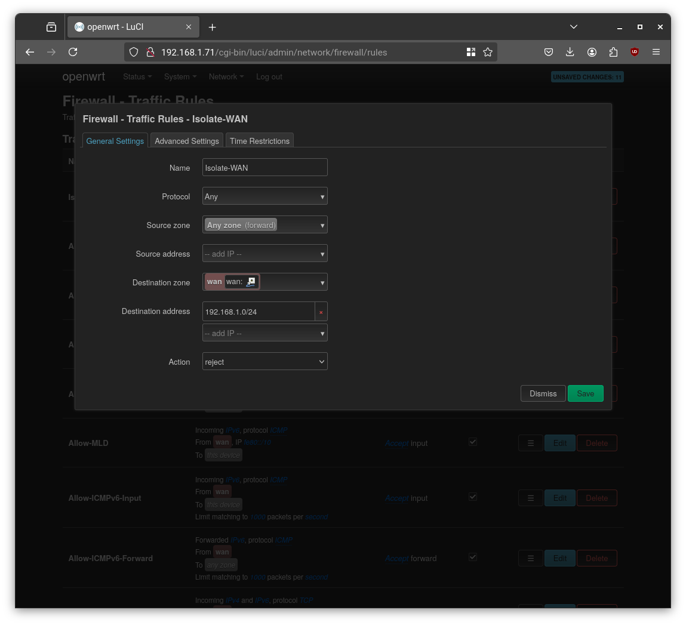Open the Time Restrictions tab
The width and height of the screenshot is (686, 625).
pos(260,141)
